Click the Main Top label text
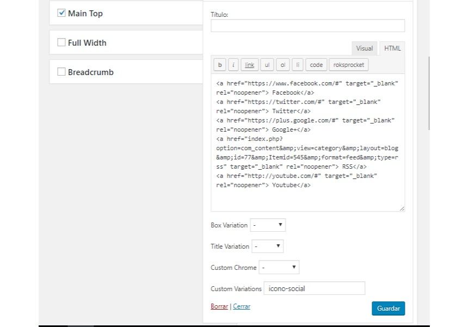Image resolution: width=469 pixels, height=327 pixels. click(85, 14)
